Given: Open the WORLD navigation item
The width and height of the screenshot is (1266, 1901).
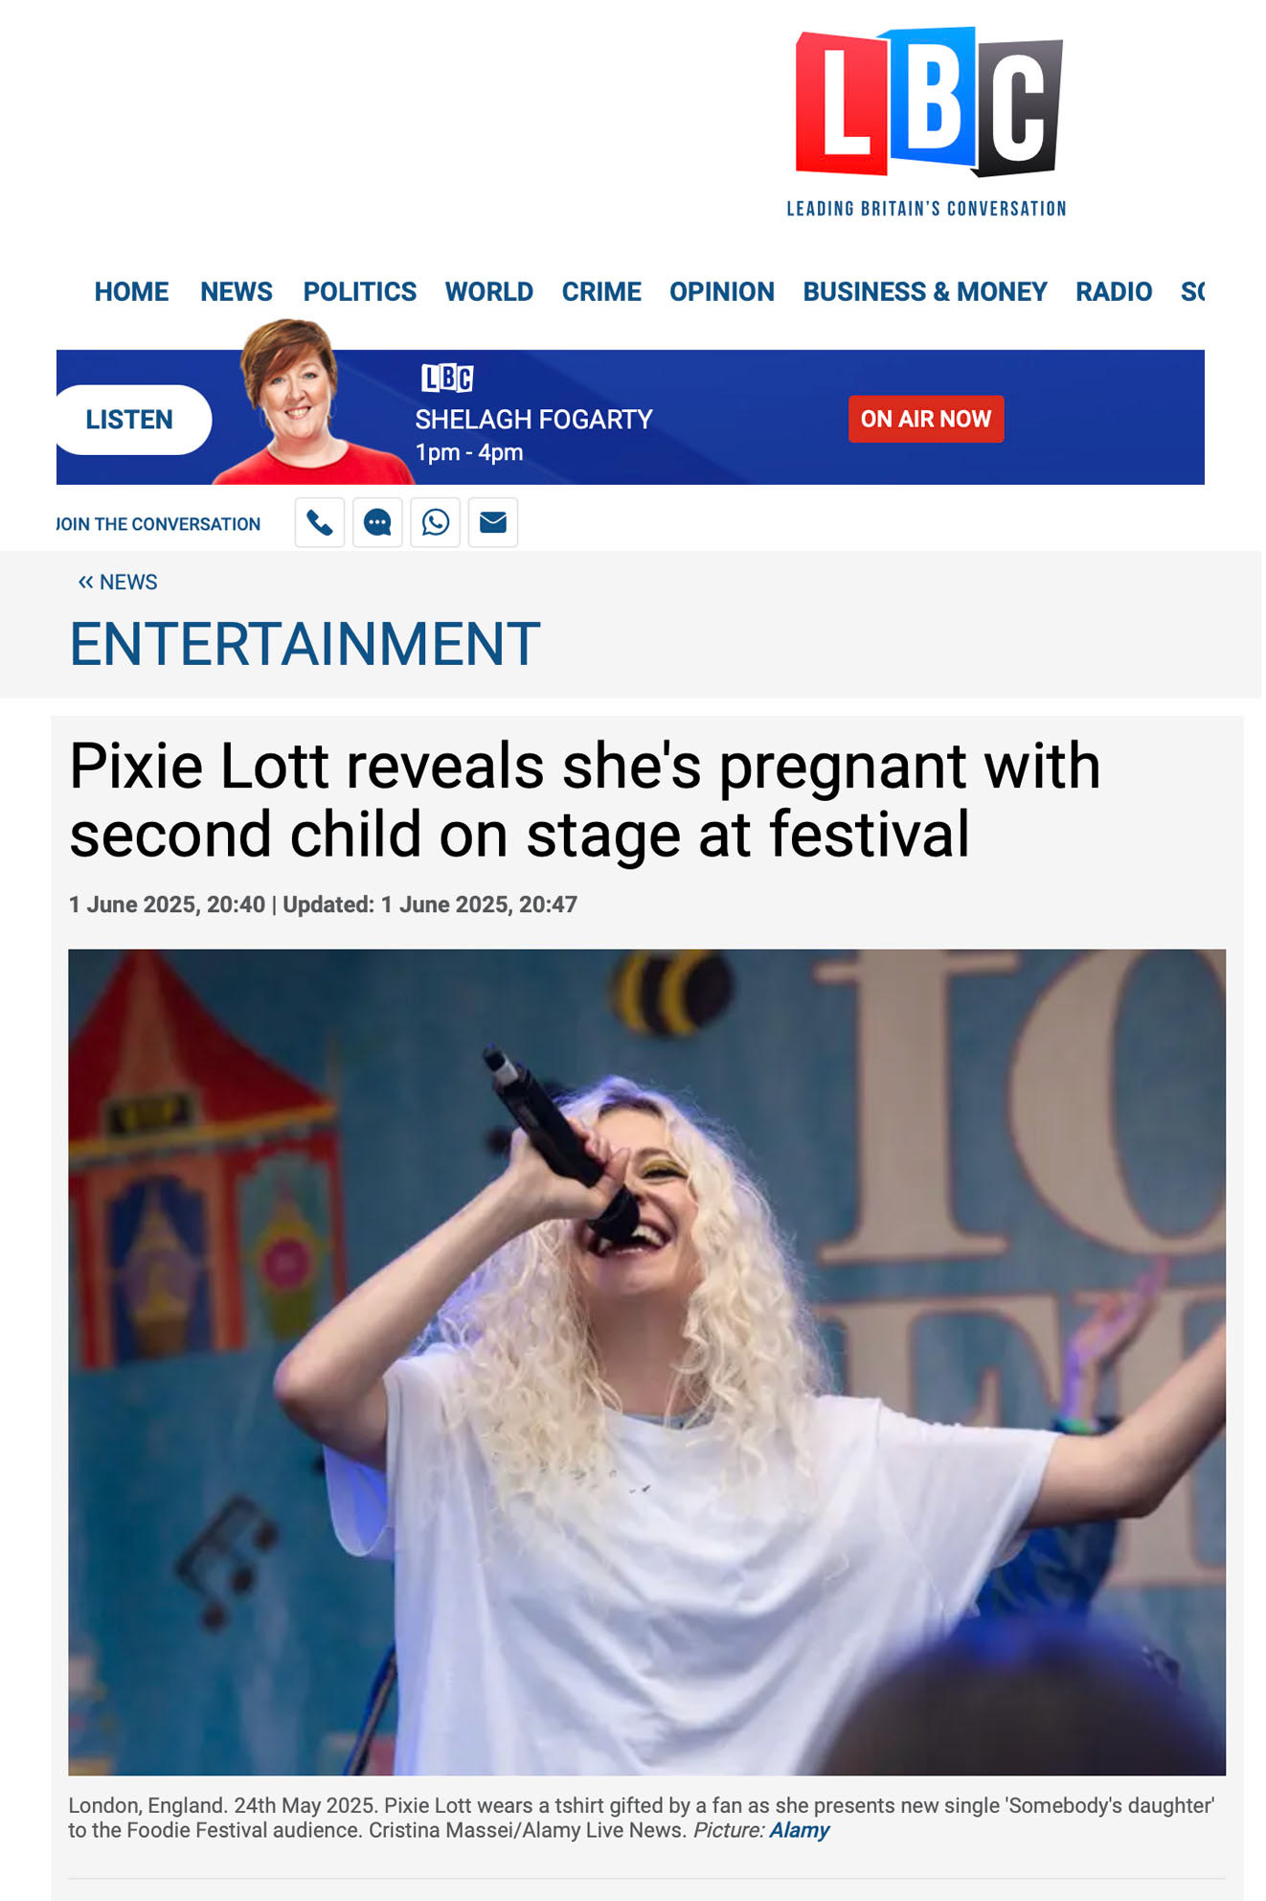Looking at the screenshot, I should click(x=488, y=291).
